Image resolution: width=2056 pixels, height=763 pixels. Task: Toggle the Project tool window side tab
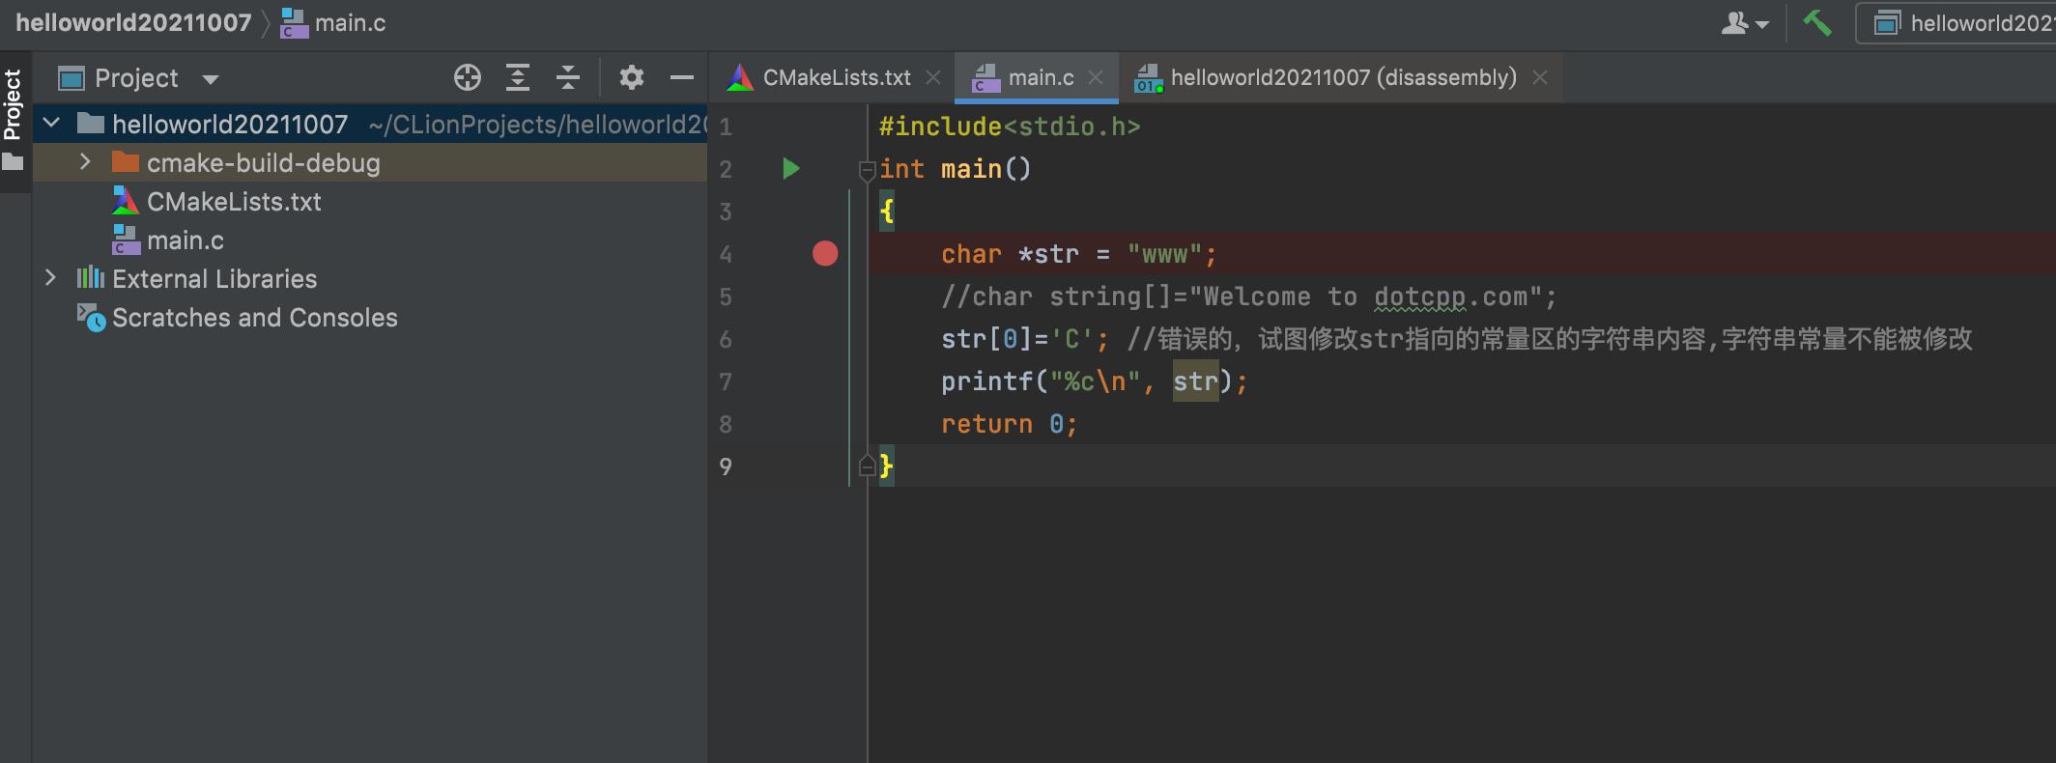(x=14, y=106)
